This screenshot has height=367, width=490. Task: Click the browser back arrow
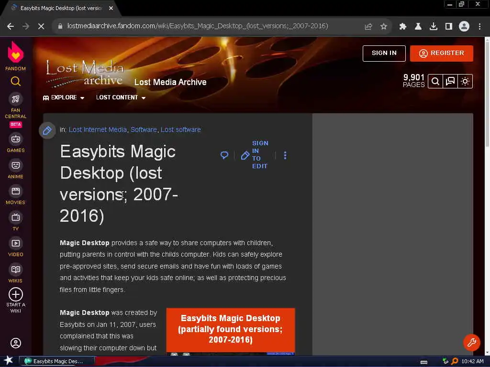coord(11,27)
